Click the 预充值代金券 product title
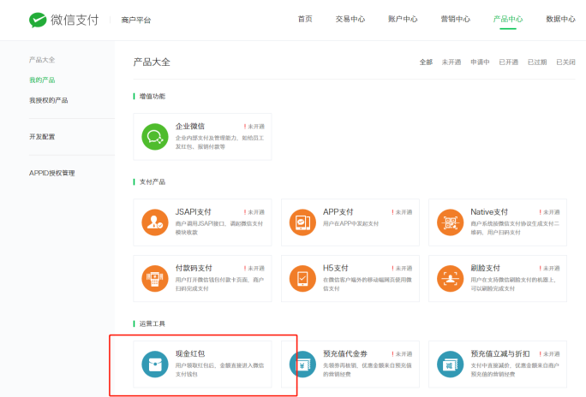The image size is (586, 397). click(345, 353)
